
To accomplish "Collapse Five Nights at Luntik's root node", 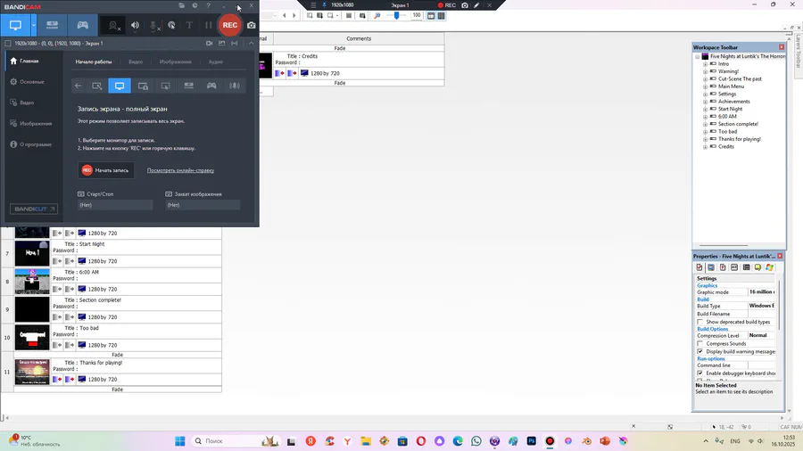I will 698,57.
